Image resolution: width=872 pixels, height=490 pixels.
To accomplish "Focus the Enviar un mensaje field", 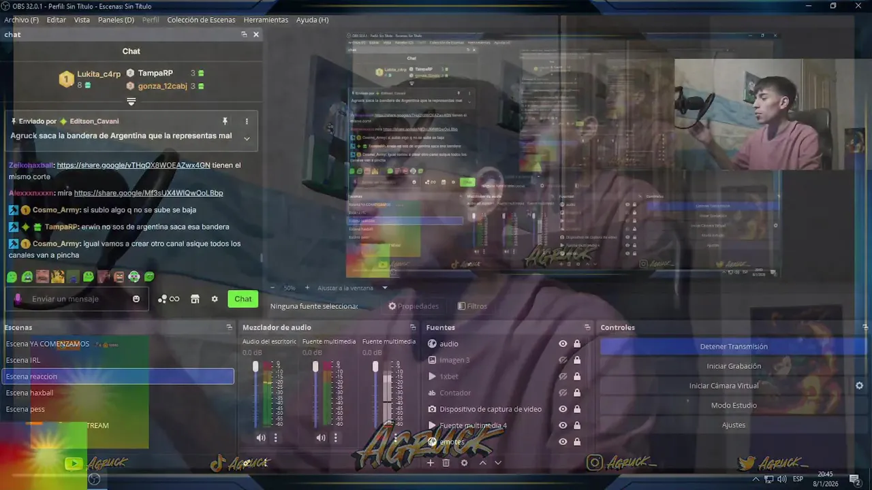I will click(x=78, y=299).
